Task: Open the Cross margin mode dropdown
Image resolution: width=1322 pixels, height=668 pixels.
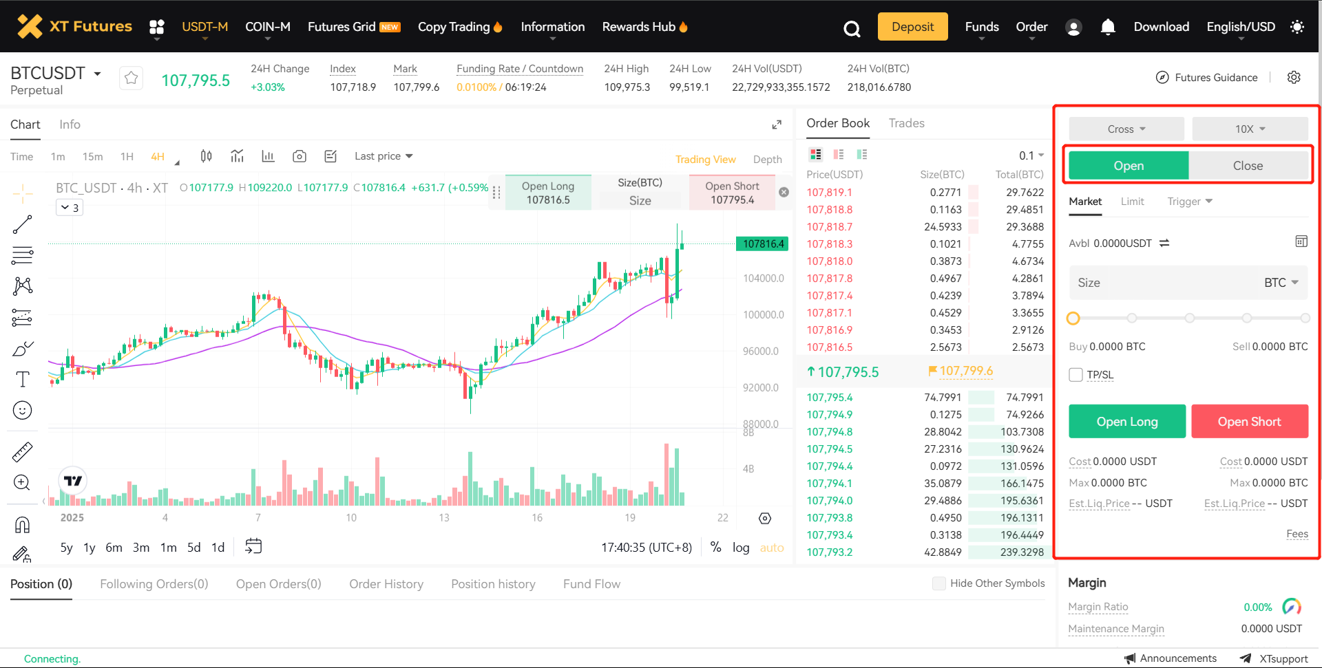Action: (x=1126, y=129)
